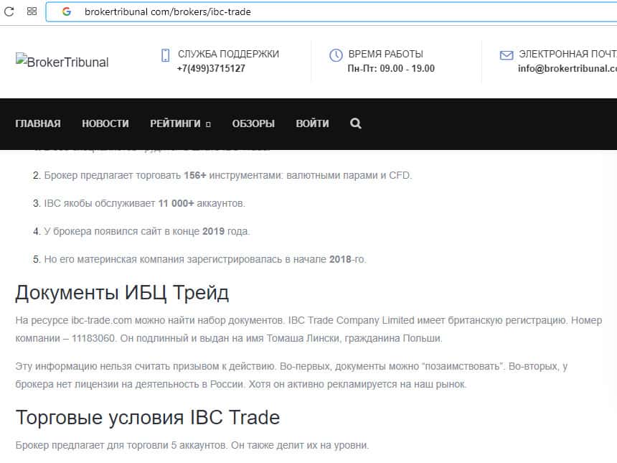Click the Google icon in address bar
Viewport: 617px width, 463px height.
(x=67, y=11)
